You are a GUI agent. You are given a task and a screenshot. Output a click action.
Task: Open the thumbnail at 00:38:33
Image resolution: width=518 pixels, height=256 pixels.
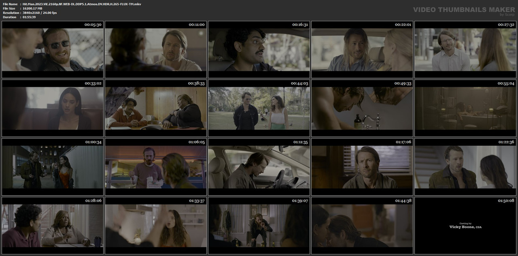tap(156, 108)
